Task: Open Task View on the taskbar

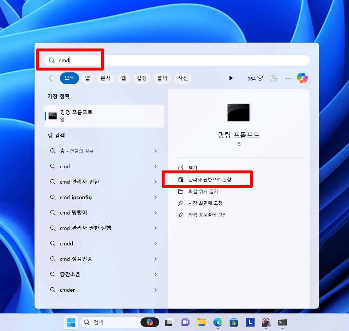Action: click(x=169, y=322)
